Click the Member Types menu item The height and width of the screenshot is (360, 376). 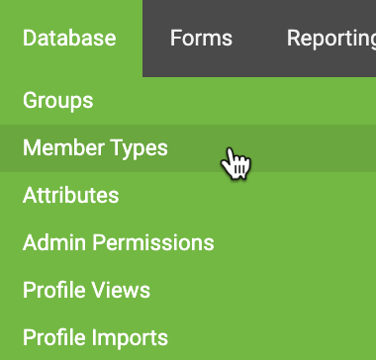tap(188, 148)
